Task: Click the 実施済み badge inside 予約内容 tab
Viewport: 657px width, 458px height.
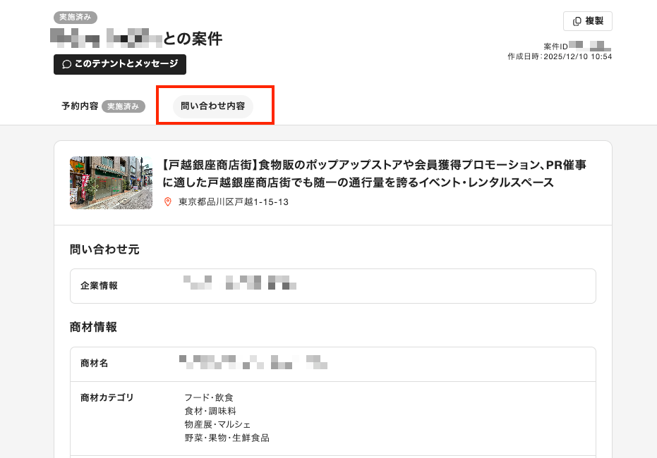Action: 123,106
